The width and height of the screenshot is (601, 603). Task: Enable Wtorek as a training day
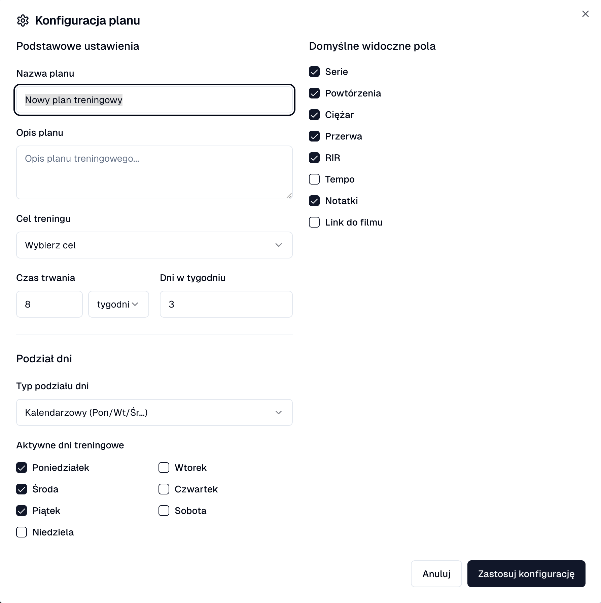[164, 468]
